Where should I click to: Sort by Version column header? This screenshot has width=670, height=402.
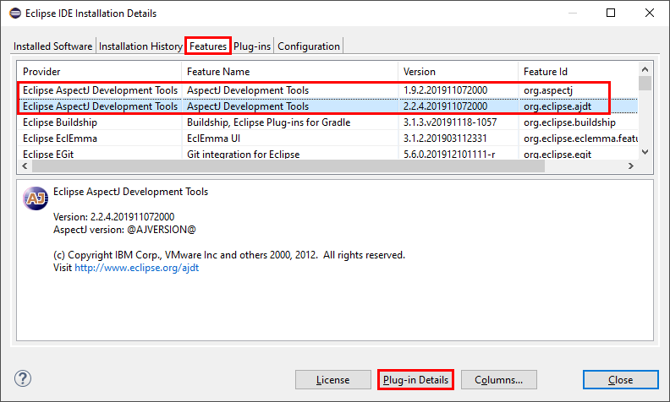pyautogui.click(x=458, y=72)
